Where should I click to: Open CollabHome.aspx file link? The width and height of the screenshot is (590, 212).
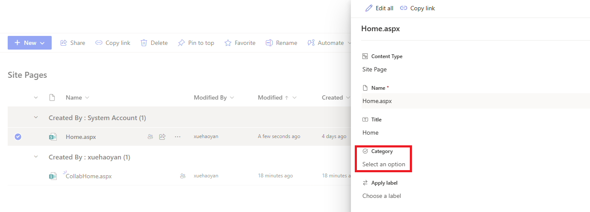point(88,176)
